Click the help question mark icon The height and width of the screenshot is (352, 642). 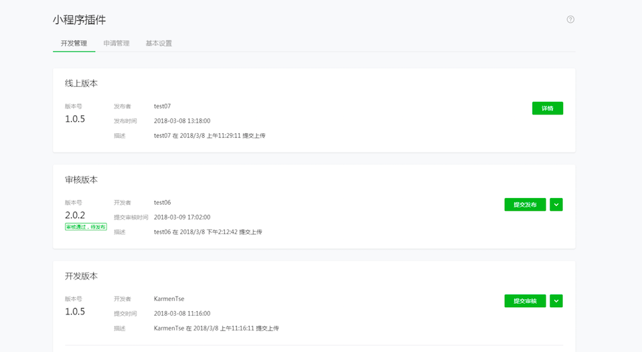[x=570, y=19]
